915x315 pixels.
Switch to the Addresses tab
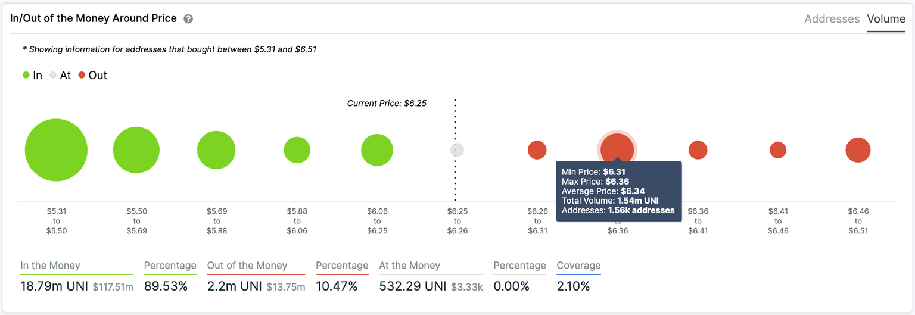[832, 19]
